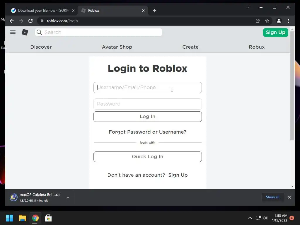The image size is (300, 225).
Task: Click the scrollbar down arrow
Action: [x=292, y=186]
